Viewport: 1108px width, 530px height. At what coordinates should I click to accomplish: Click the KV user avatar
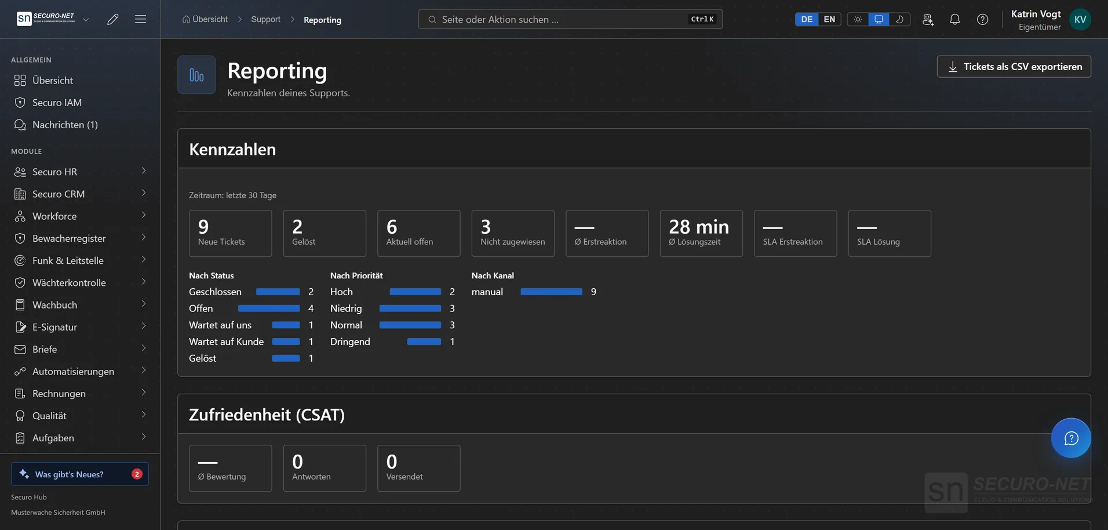[1080, 19]
